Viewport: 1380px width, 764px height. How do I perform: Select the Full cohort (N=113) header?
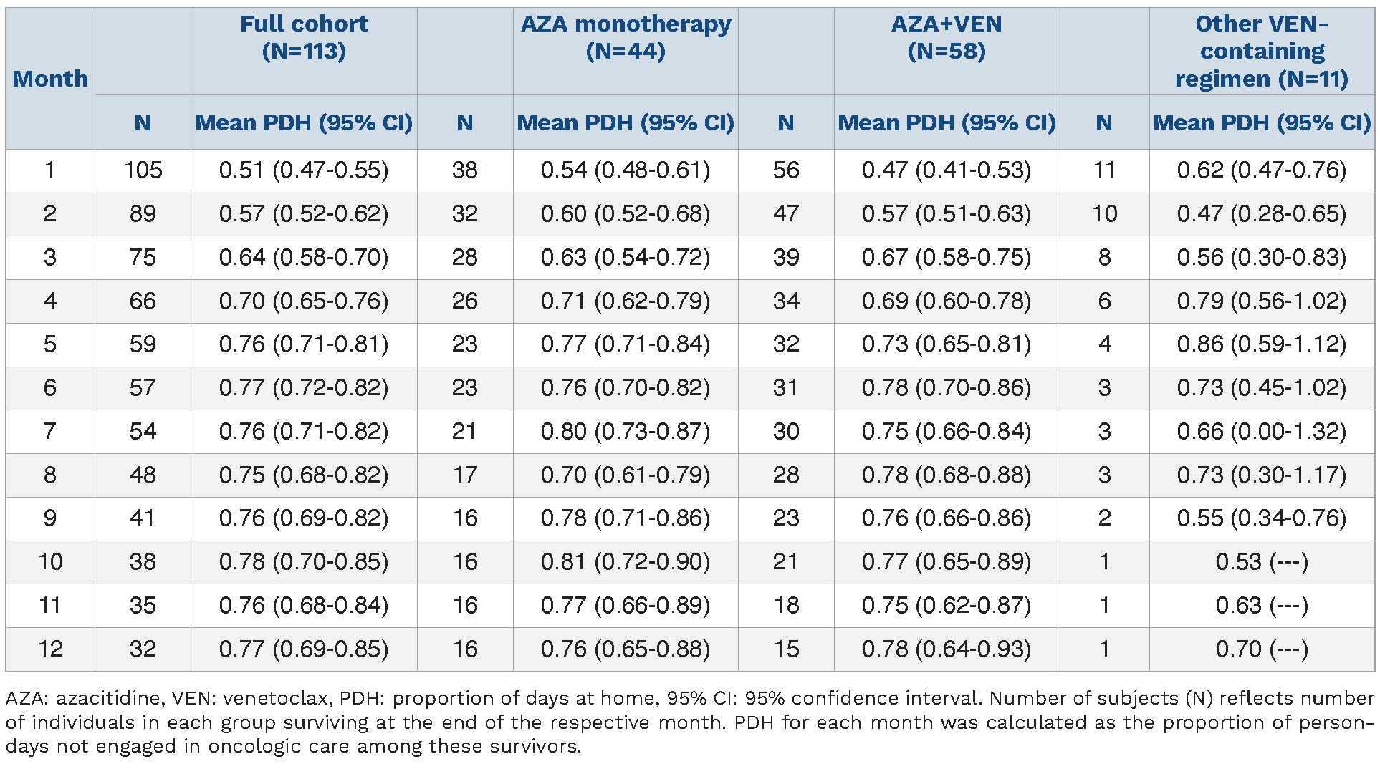[304, 37]
